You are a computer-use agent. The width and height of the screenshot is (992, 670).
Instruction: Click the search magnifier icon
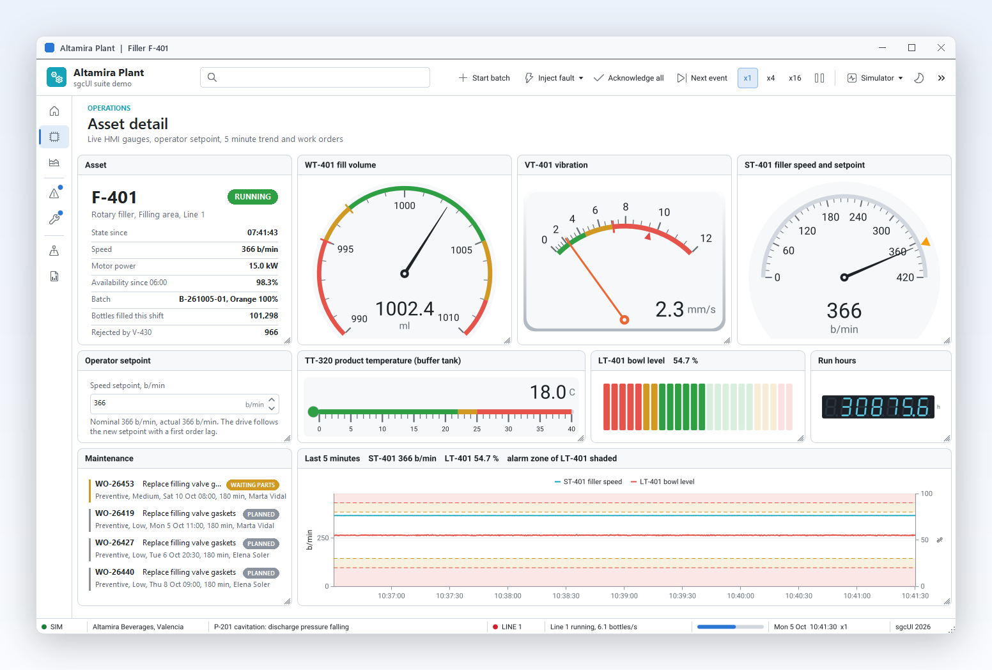point(212,77)
